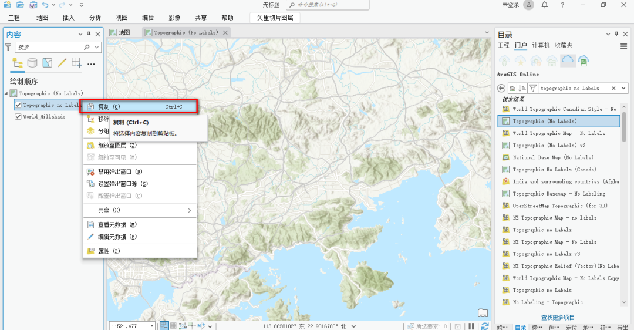634x330 pixels.
Task: Click the Living Atlas portal icon
Action: point(583,60)
